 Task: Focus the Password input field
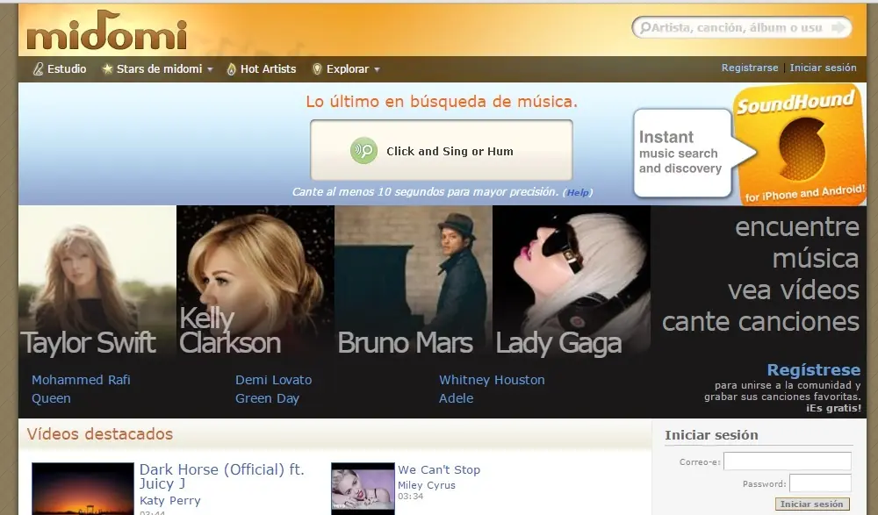[x=820, y=483]
